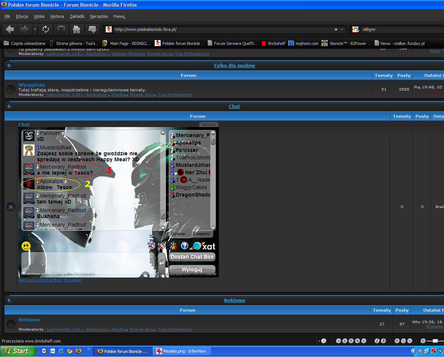This screenshot has height=357, width=444.
Task: Switch to the Znajomi tab in chat
Action: (201, 234)
